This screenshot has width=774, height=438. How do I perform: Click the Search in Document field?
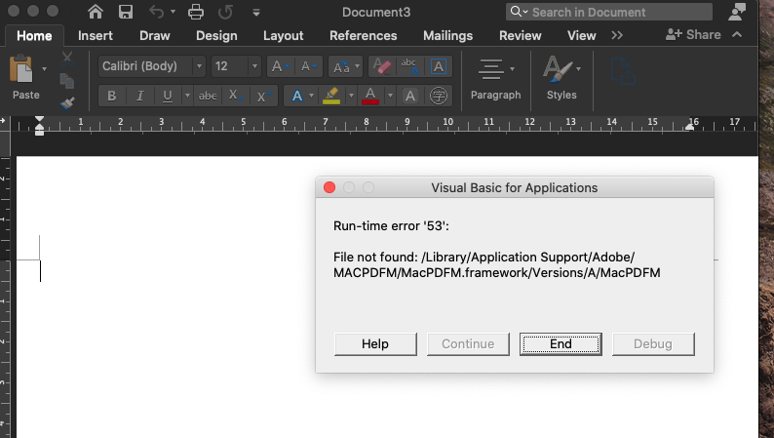609,12
